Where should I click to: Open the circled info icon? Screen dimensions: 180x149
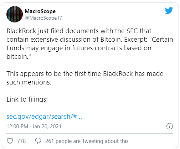click(x=170, y=126)
